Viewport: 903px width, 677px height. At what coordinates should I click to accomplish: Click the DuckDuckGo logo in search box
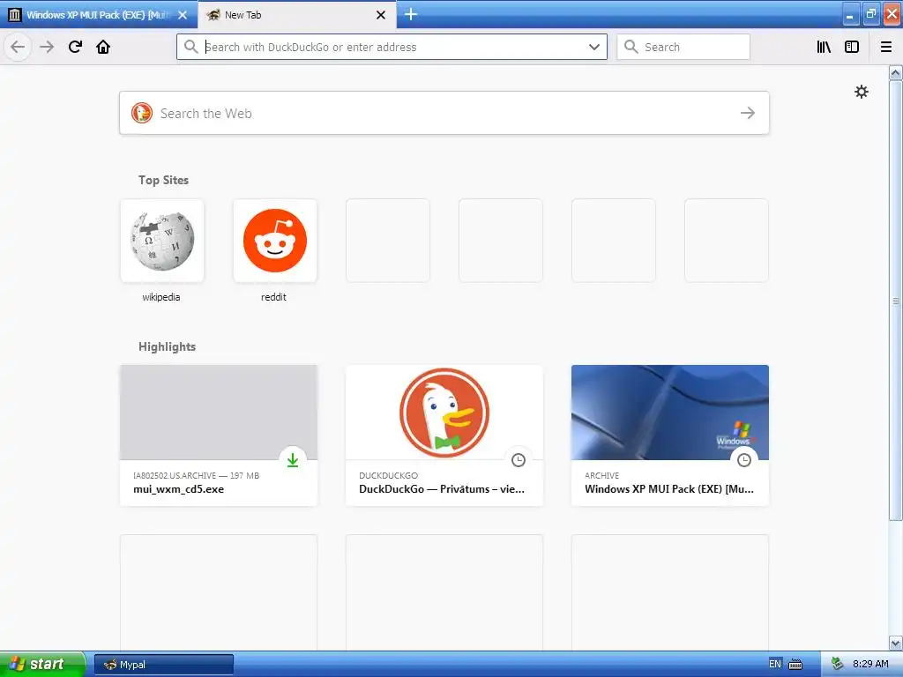142,113
